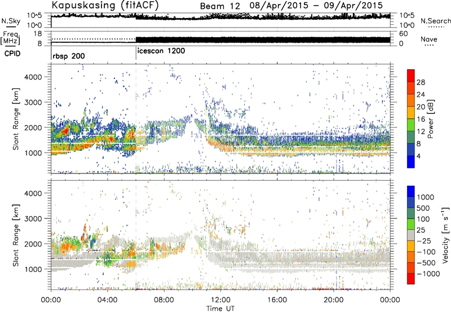Image resolution: width=451 pixels, height=312 pixels.
Task: Click the icescan 1200 mode label
Action: [161, 51]
